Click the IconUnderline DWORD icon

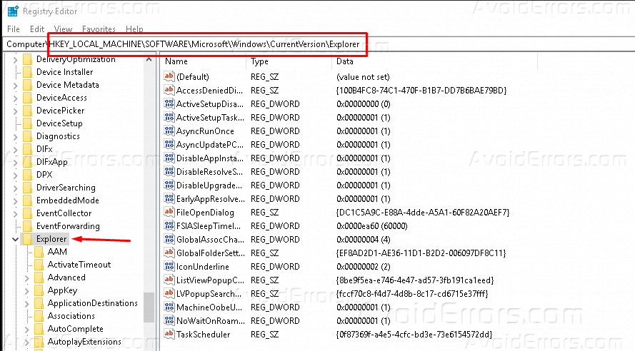(x=169, y=267)
